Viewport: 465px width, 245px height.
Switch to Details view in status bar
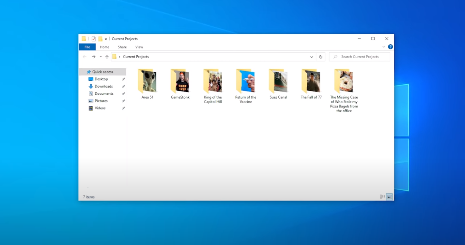[382, 197]
